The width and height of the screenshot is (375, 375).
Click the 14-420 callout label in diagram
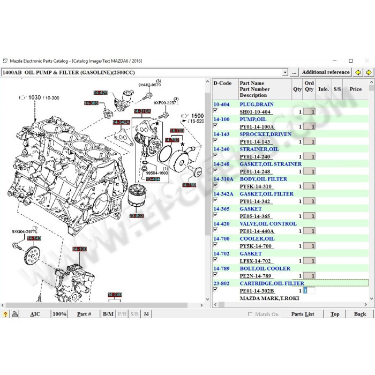click(101, 93)
